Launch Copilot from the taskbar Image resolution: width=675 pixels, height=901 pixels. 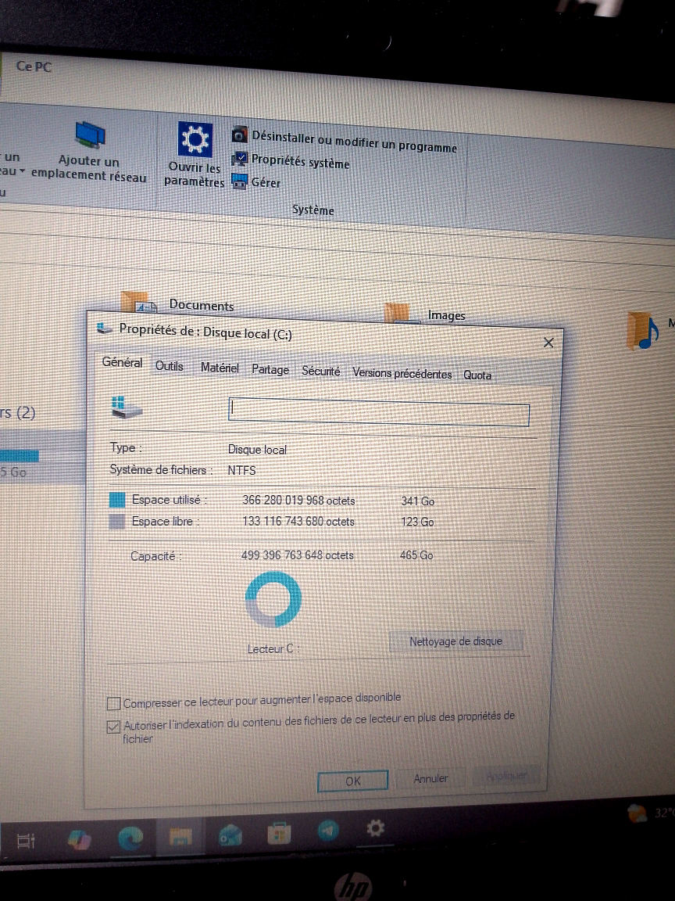79,839
